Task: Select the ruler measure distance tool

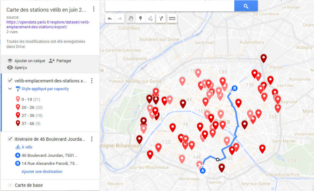Action: (172, 19)
